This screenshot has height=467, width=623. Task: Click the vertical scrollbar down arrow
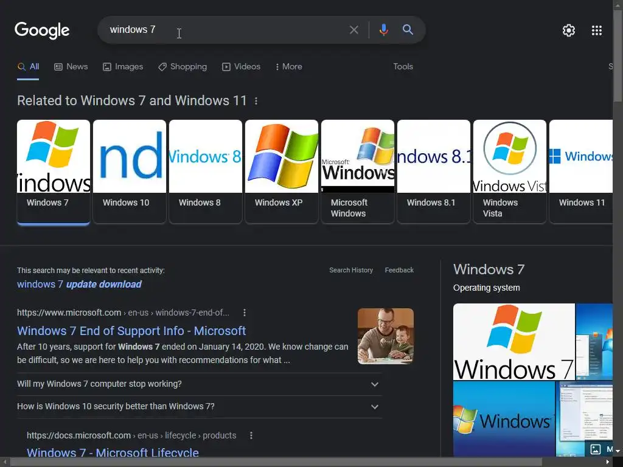point(618,451)
